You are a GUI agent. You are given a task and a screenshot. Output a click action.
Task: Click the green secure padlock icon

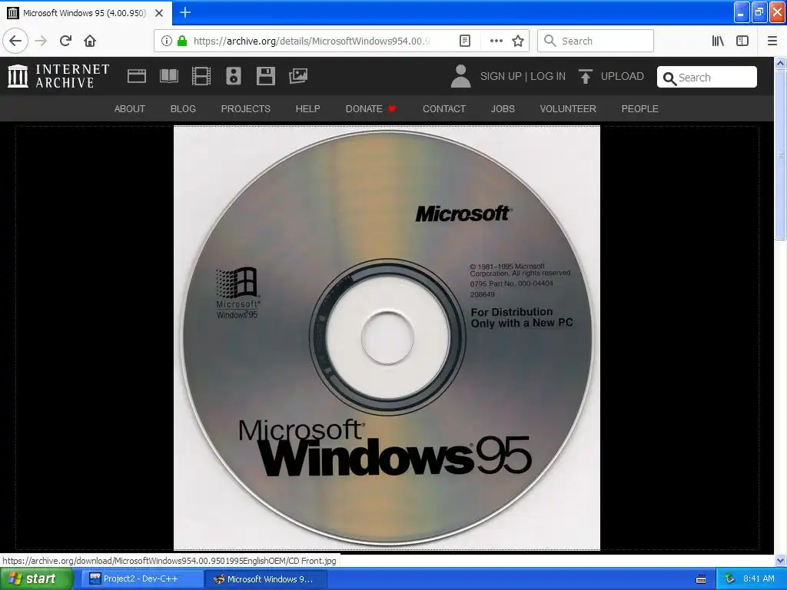point(182,41)
